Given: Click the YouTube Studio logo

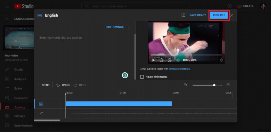Looking at the screenshot, I should 24,6.
